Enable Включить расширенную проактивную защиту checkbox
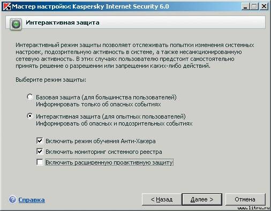 pyautogui.click(x=40, y=162)
